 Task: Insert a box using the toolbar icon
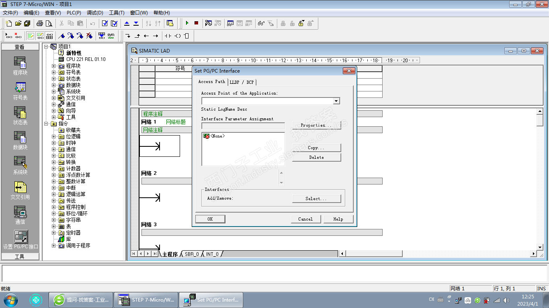[x=186, y=36]
